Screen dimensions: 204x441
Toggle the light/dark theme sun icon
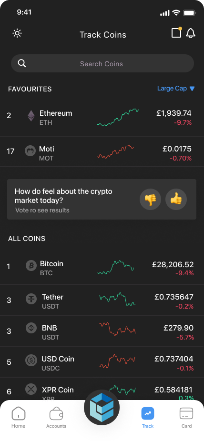[17, 33]
